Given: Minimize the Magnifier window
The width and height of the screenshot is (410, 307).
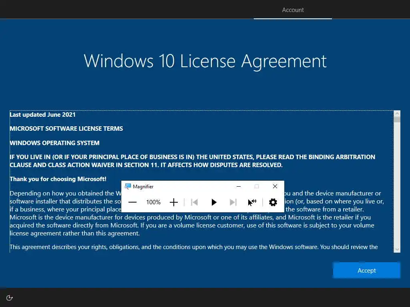Looking at the screenshot, I should coord(239,186).
